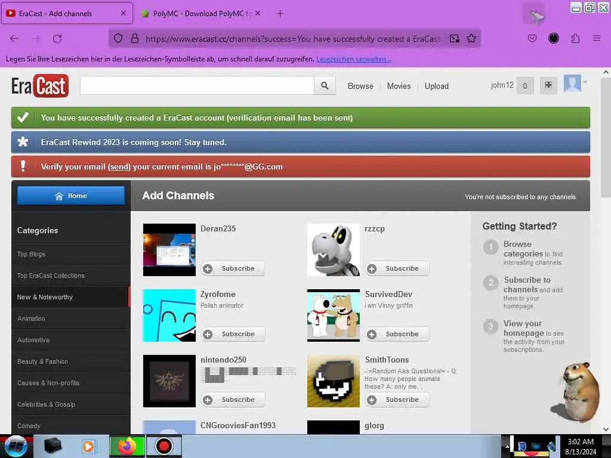The width and height of the screenshot is (611, 458).
Task: Click the search magnifier button
Action: 324,85
